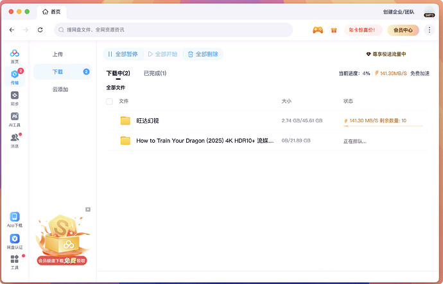443x284 pixels.
Task: Select 下载 in the transfer menu
Action: [63, 72]
